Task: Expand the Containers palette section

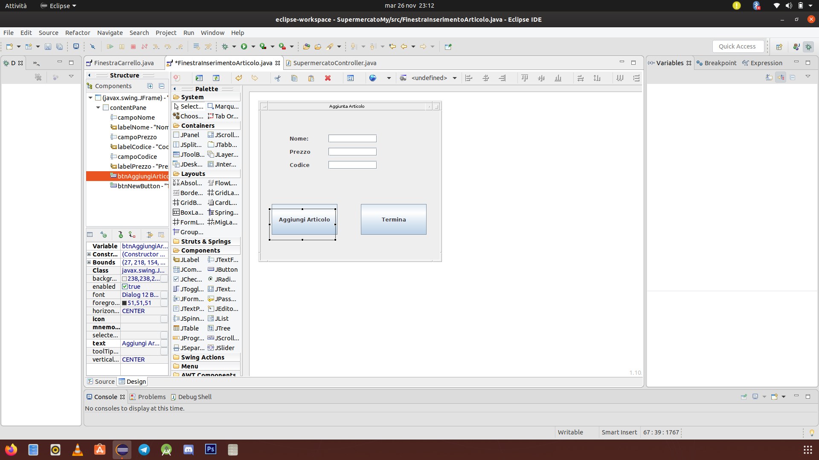Action: pos(197,125)
